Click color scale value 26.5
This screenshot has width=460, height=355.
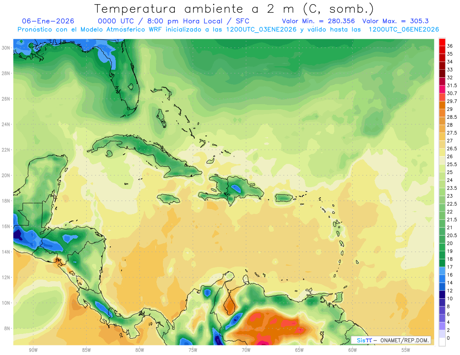[x=452, y=149]
